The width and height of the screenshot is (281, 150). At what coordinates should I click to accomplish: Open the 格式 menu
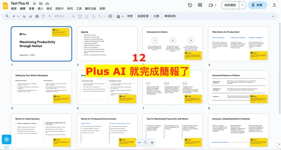coord(49,9)
